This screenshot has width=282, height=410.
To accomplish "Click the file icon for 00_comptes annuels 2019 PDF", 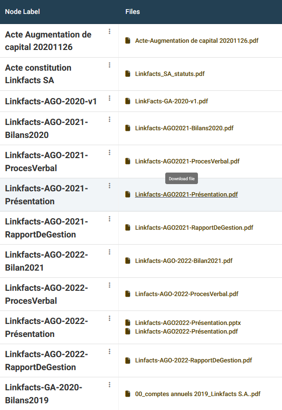I will (128, 394).
